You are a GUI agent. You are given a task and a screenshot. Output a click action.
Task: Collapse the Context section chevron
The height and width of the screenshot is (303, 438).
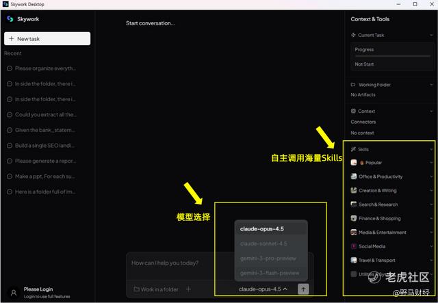click(x=431, y=111)
